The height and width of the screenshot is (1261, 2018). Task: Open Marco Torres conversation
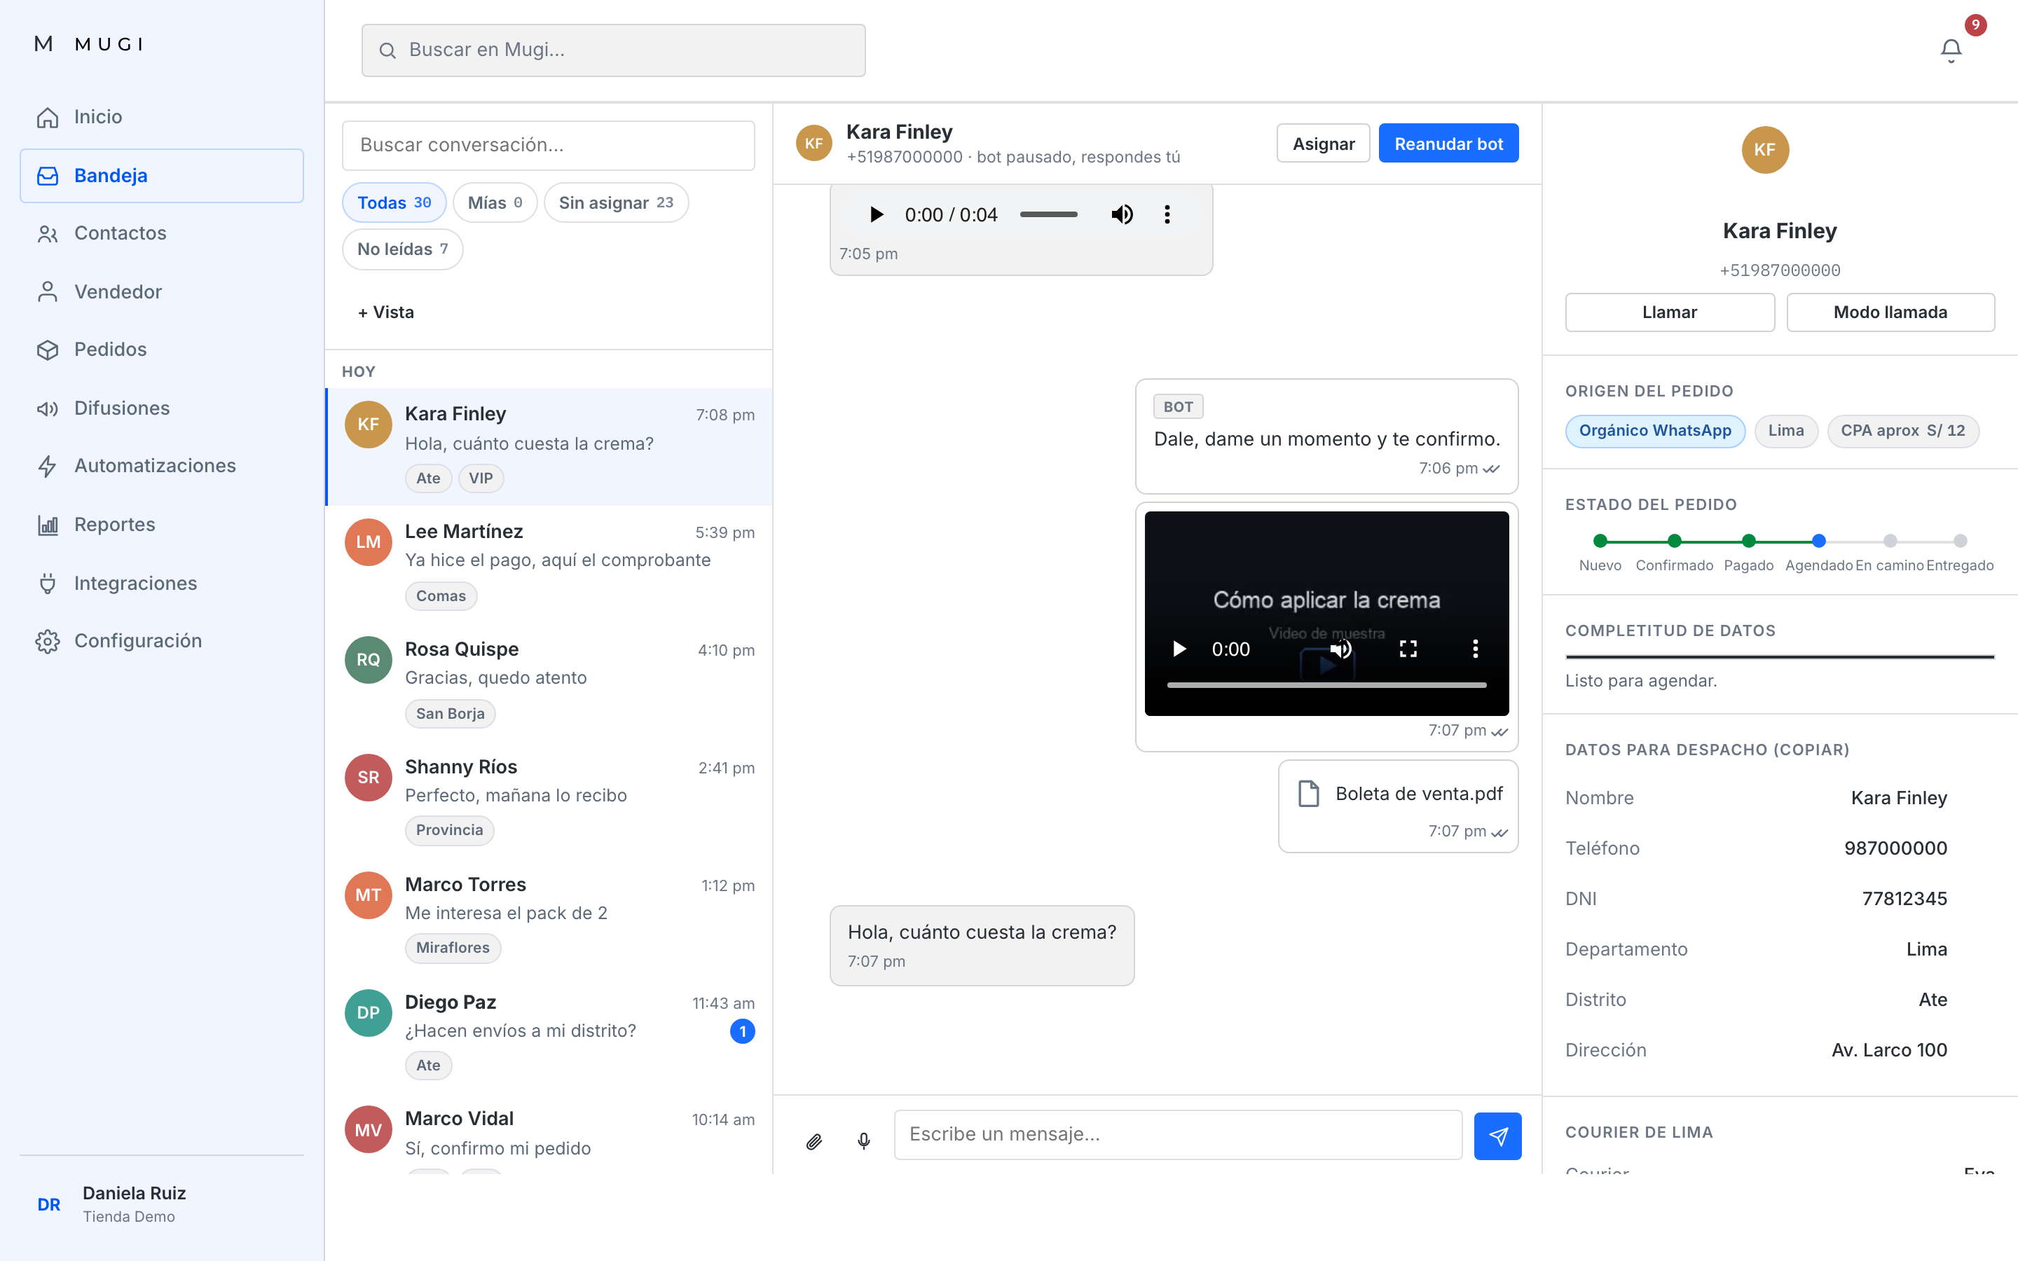pos(549,916)
